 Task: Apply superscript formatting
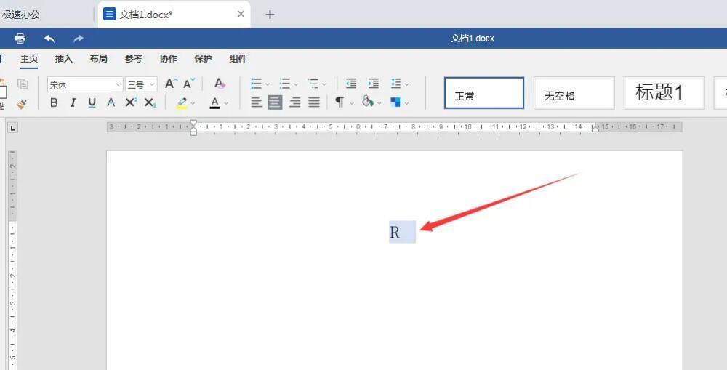(131, 103)
